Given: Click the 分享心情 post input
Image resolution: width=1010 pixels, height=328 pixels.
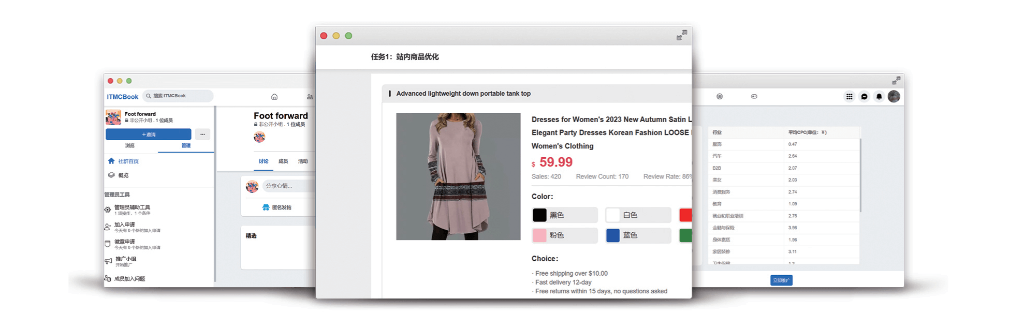Looking at the screenshot, I should (x=288, y=186).
